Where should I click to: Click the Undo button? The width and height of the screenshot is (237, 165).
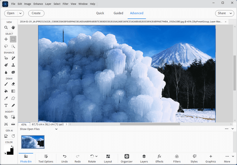[x=64, y=158]
